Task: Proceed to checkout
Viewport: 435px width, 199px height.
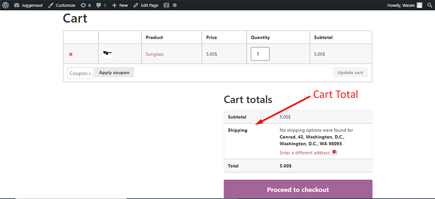Action: (298, 190)
